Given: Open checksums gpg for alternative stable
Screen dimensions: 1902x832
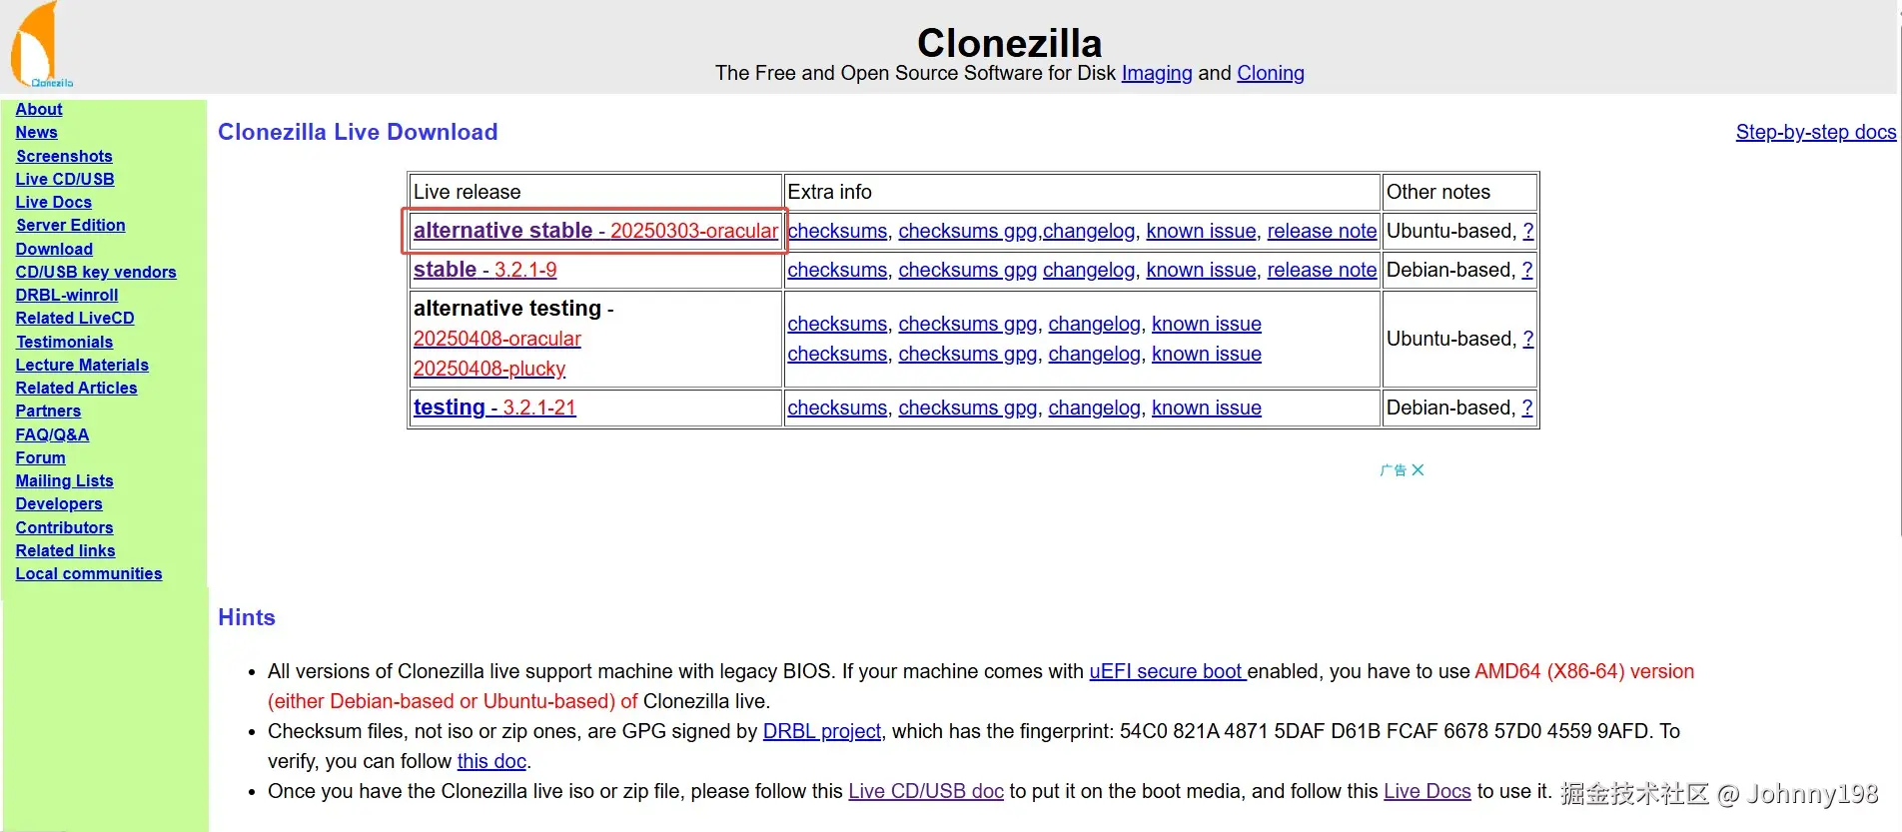Looking at the screenshot, I should (x=968, y=231).
